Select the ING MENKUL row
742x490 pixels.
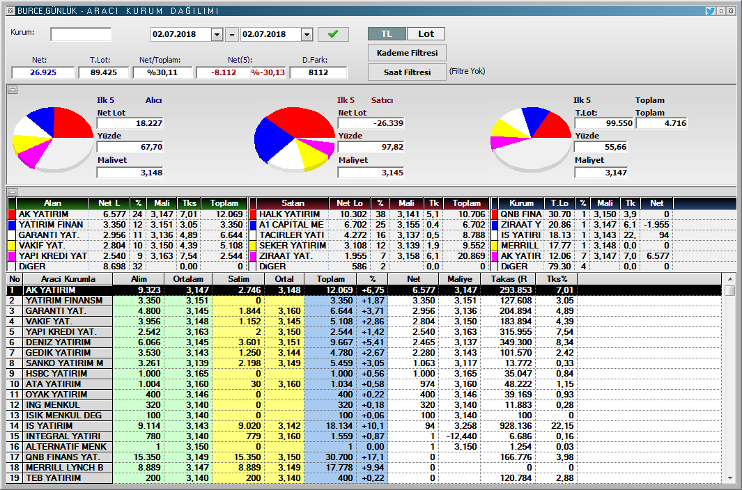364,404
